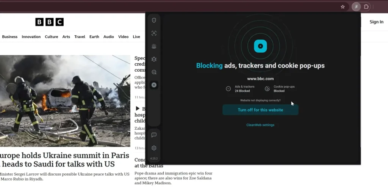
Task: Click the Pope drama Baftas summary text
Action: coord(173,178)
